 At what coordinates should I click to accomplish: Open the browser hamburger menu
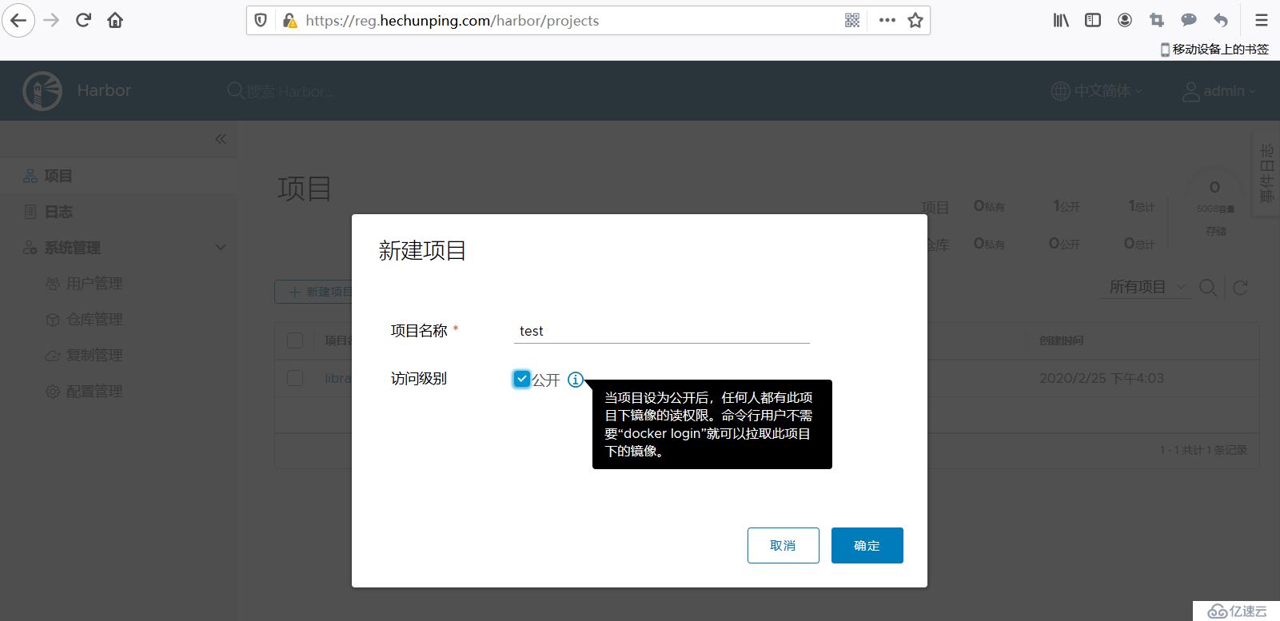coord(1262,21)
